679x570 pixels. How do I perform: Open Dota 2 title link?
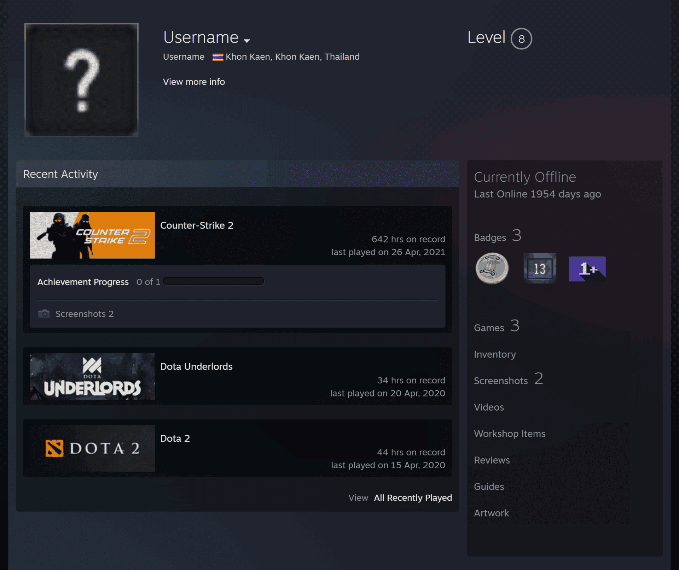point(175,439)
